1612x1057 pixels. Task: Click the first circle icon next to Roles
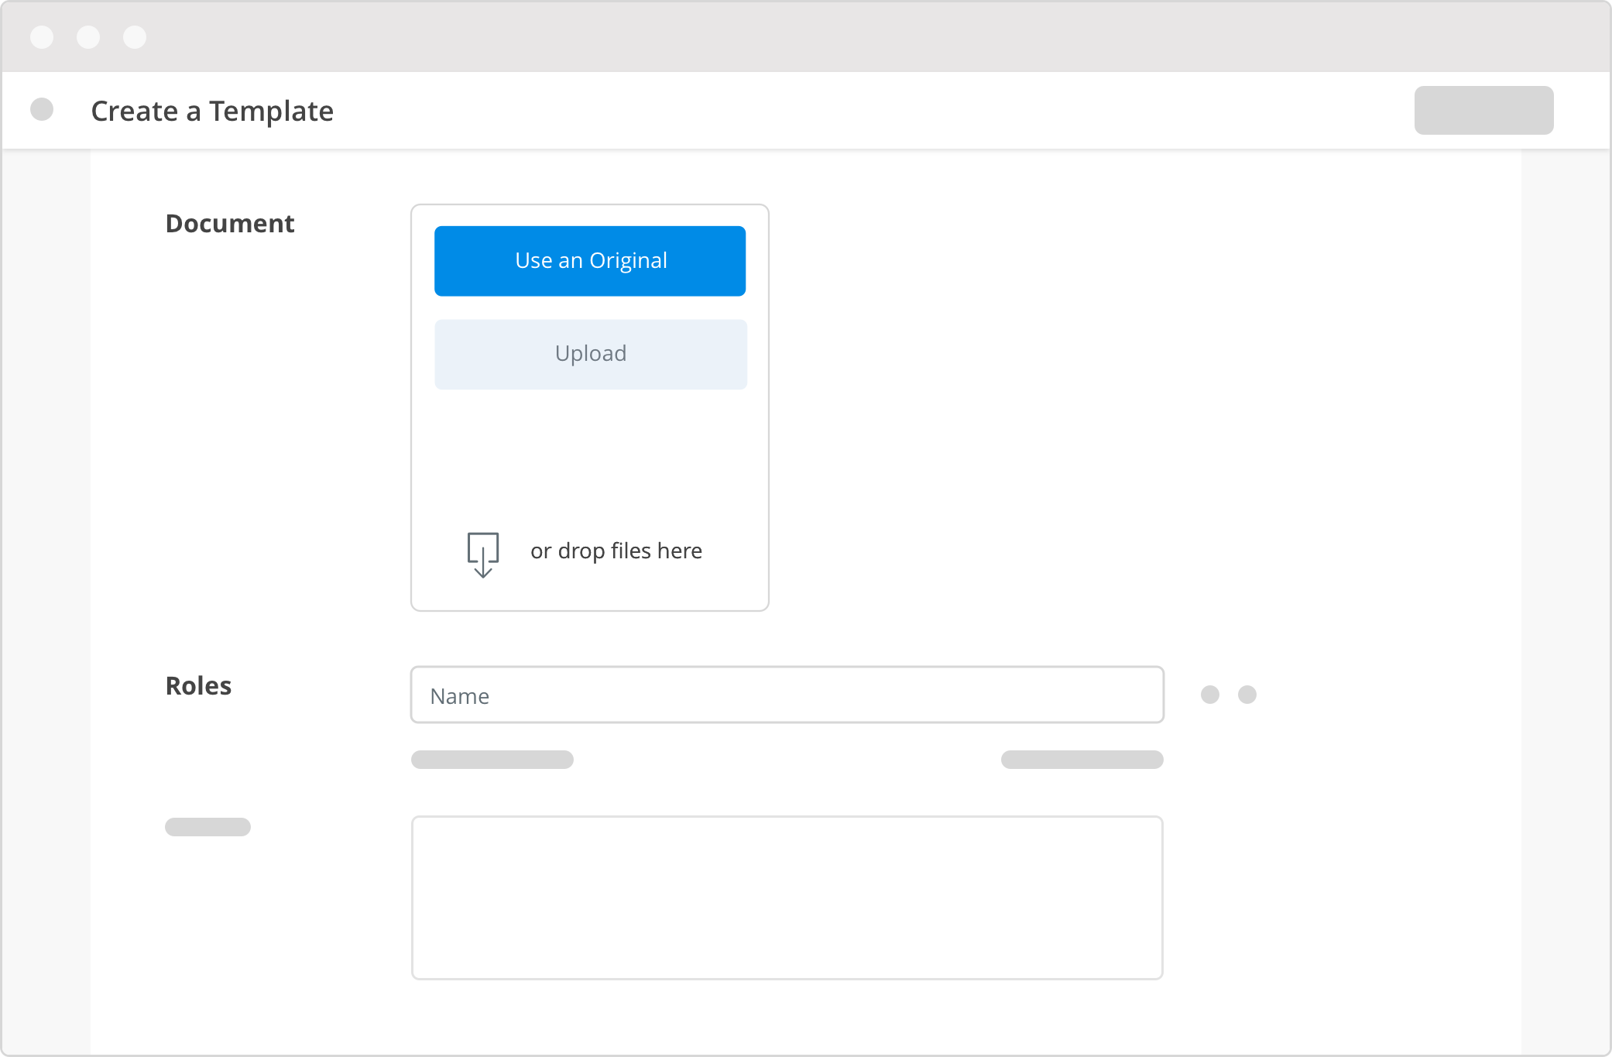coord(1211,694)
